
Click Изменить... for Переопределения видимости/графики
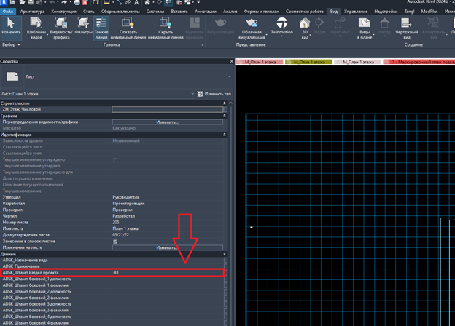tap(168, 122)
